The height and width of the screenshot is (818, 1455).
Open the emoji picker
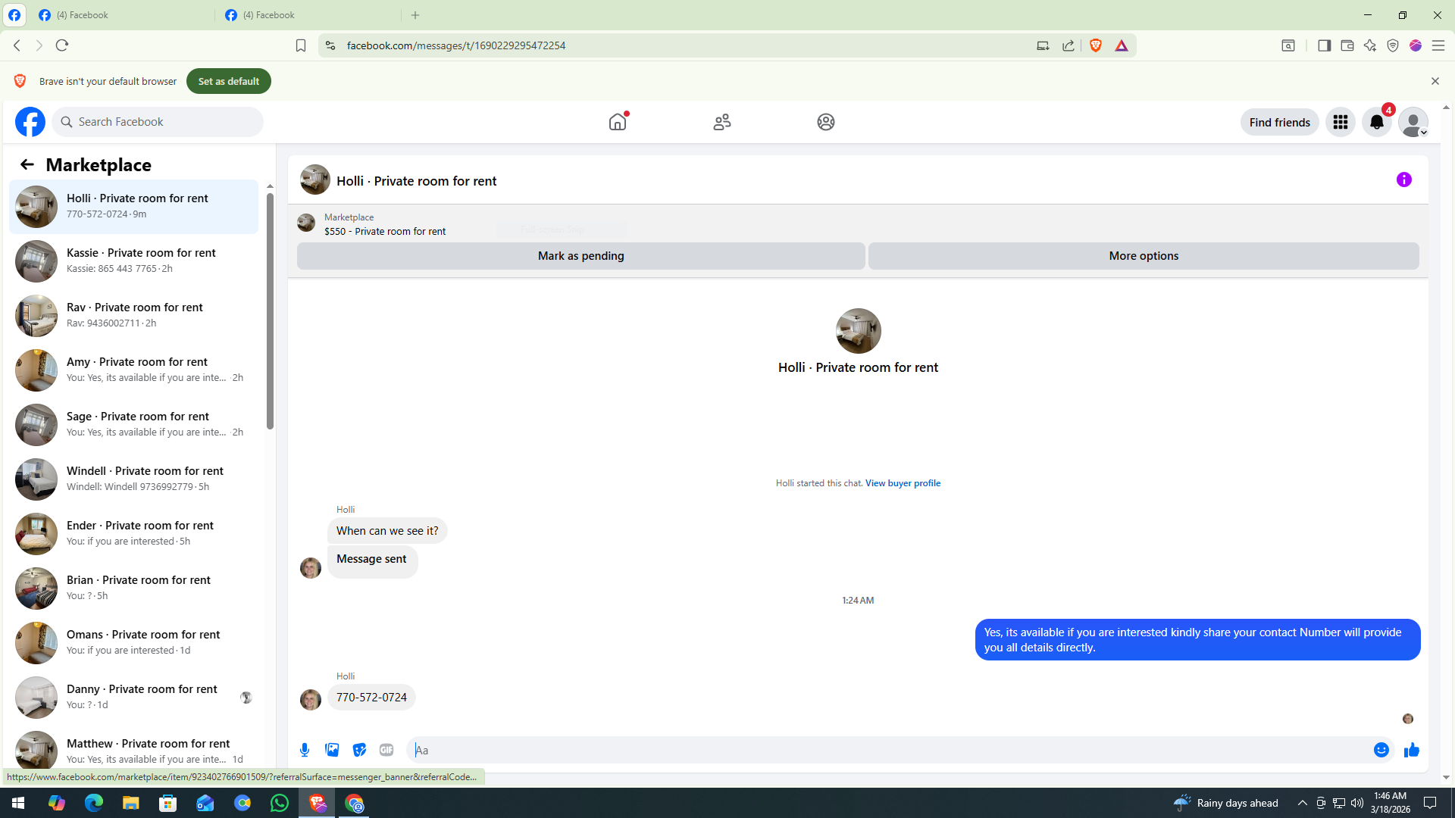coord(1381,750)
